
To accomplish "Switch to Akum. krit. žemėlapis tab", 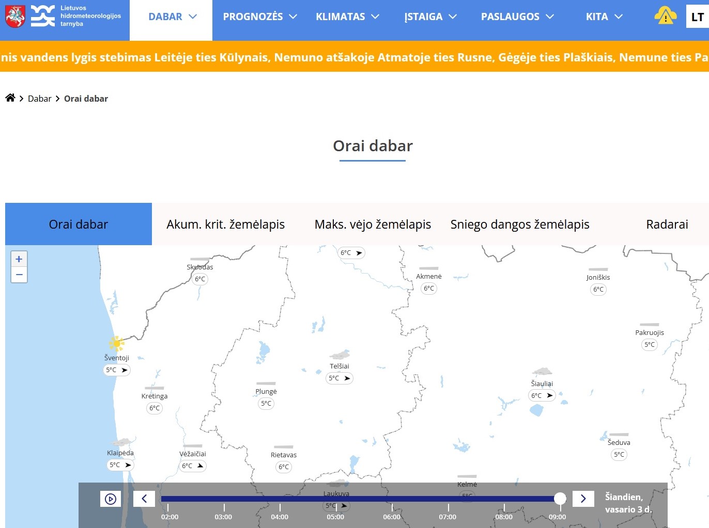I will (226, 224).
